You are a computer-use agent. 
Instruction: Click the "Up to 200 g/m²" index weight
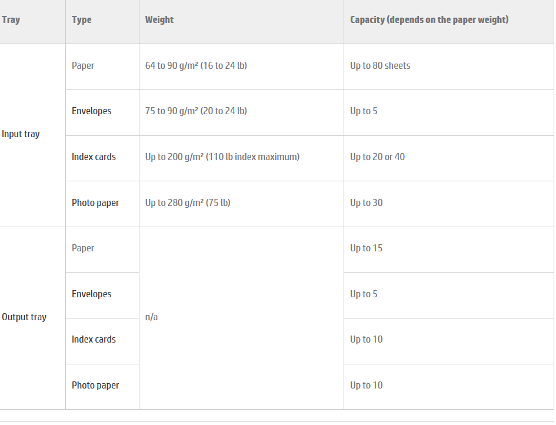222,157
